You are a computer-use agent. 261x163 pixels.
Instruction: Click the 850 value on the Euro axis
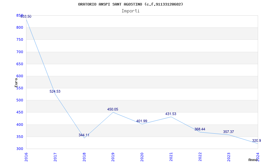point(19,15)
